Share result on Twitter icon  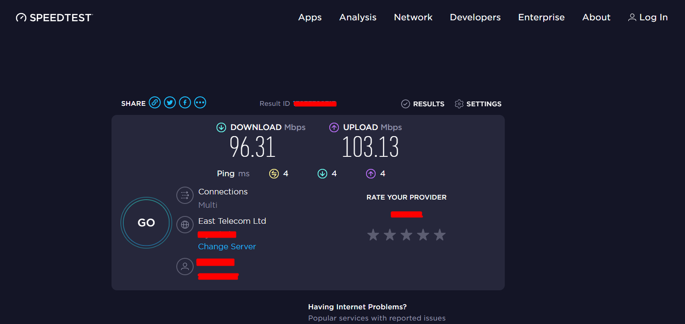click(170, 102)
